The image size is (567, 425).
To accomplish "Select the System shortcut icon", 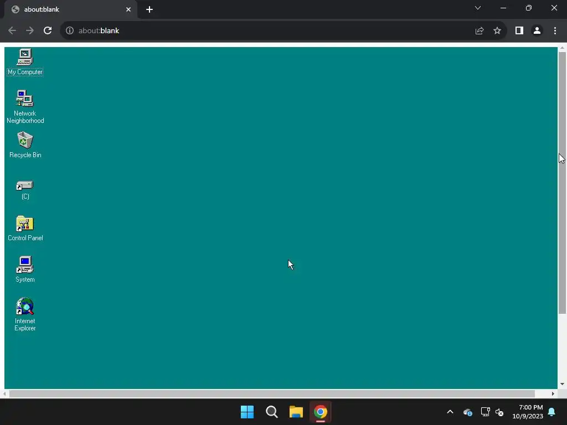I will click(x=25, y=269).
